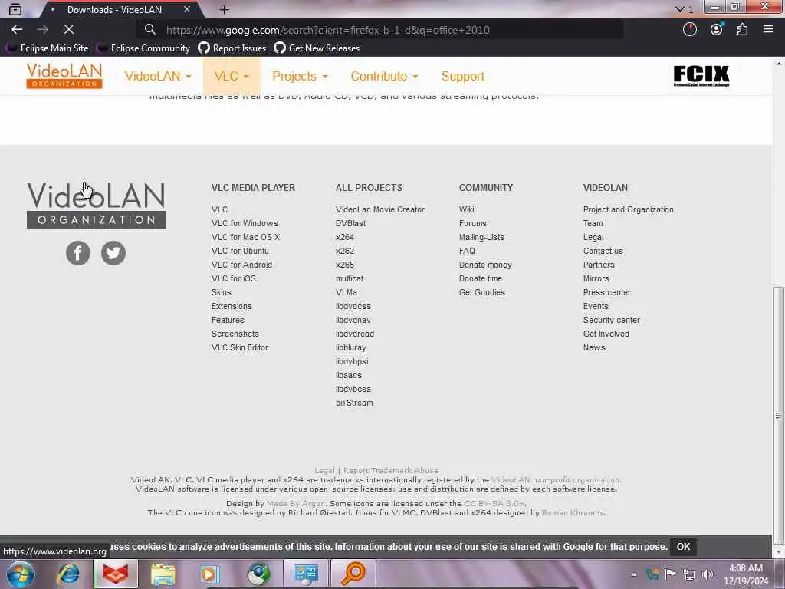Open the Wiki community link

pos(467,209)
